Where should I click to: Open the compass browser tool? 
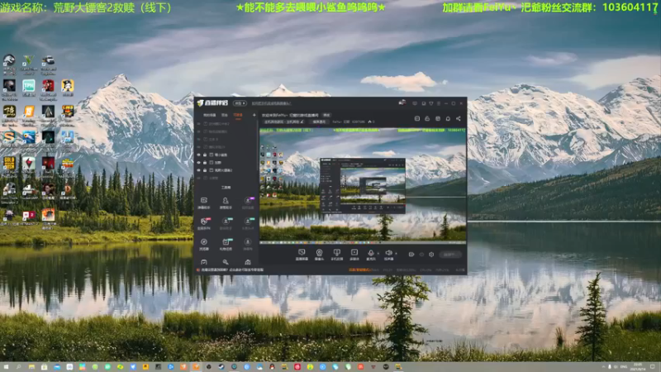pos(203,244)
